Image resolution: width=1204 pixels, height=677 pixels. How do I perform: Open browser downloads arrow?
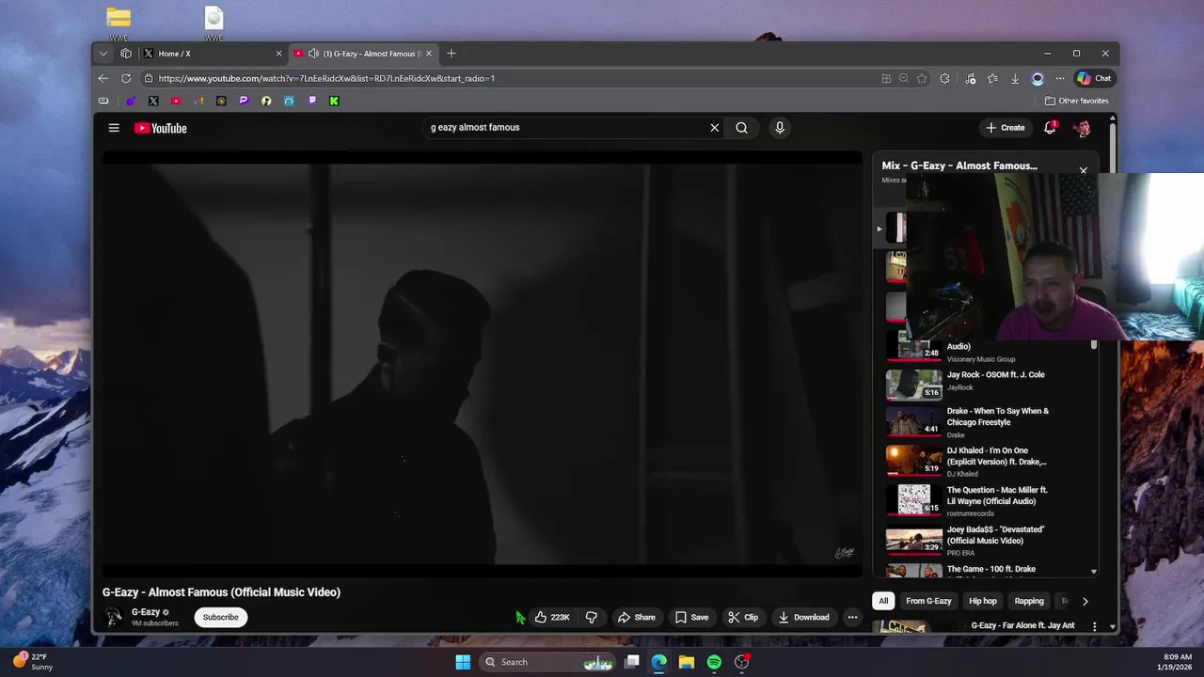tap(1015, 78)
